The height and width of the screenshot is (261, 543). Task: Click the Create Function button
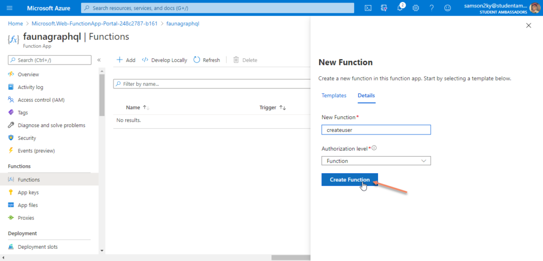[349, 180]
